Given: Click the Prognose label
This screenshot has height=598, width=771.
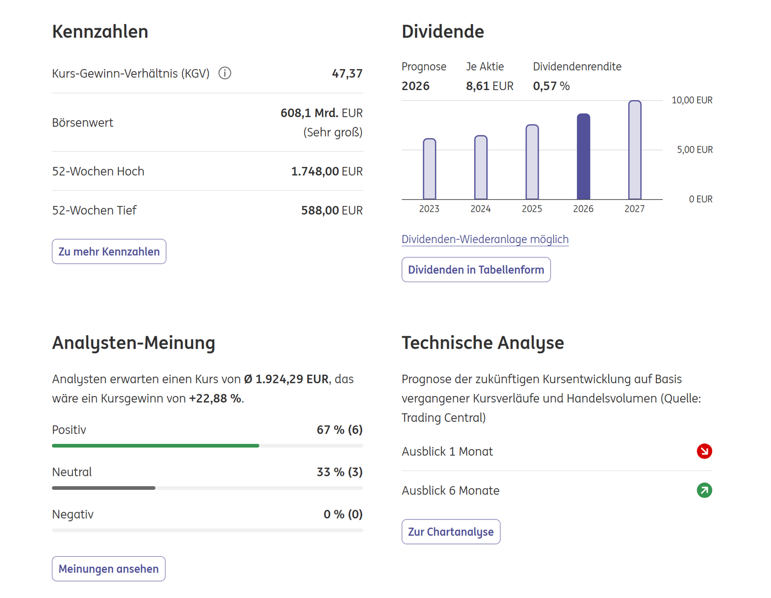Looking at the screenshot, I should [424, 66].
